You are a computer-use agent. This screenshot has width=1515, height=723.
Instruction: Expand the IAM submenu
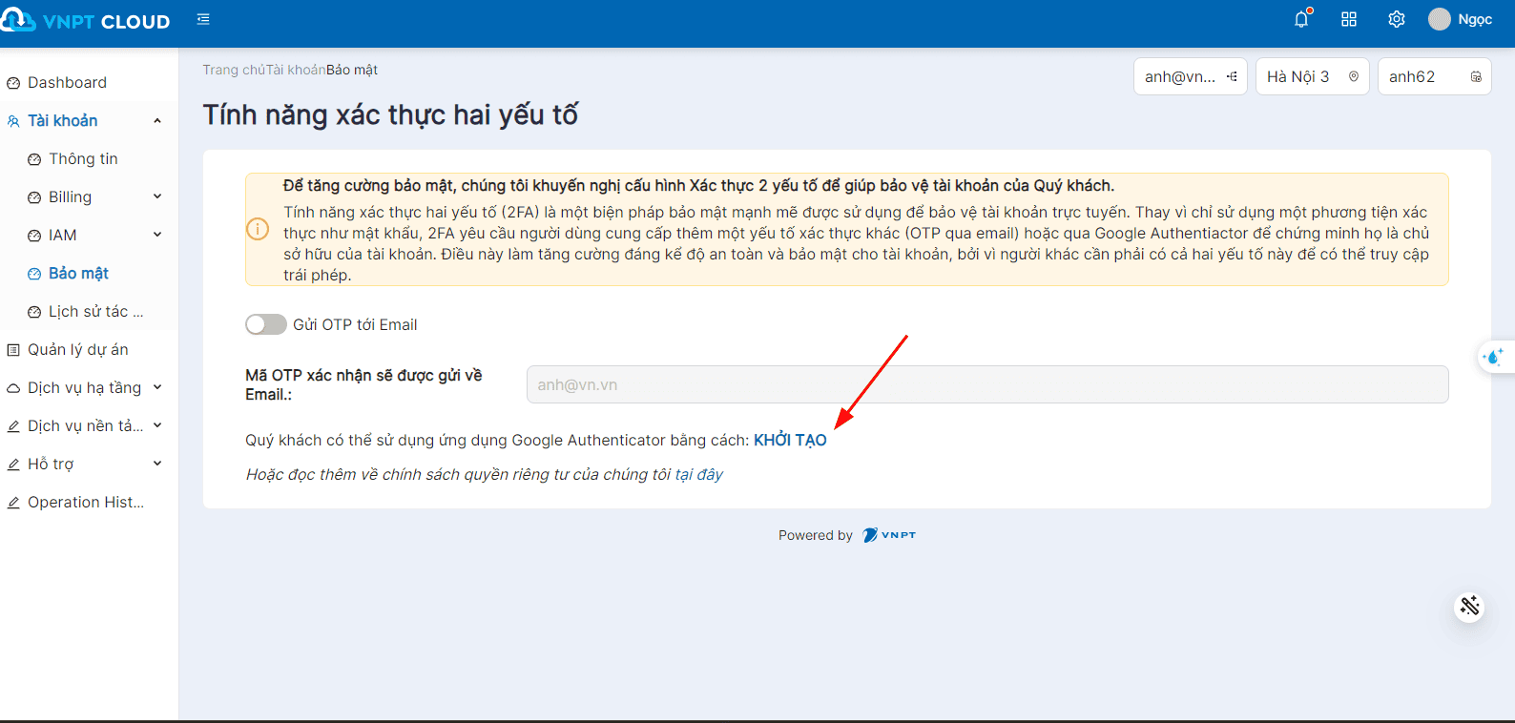click(157, 235)
